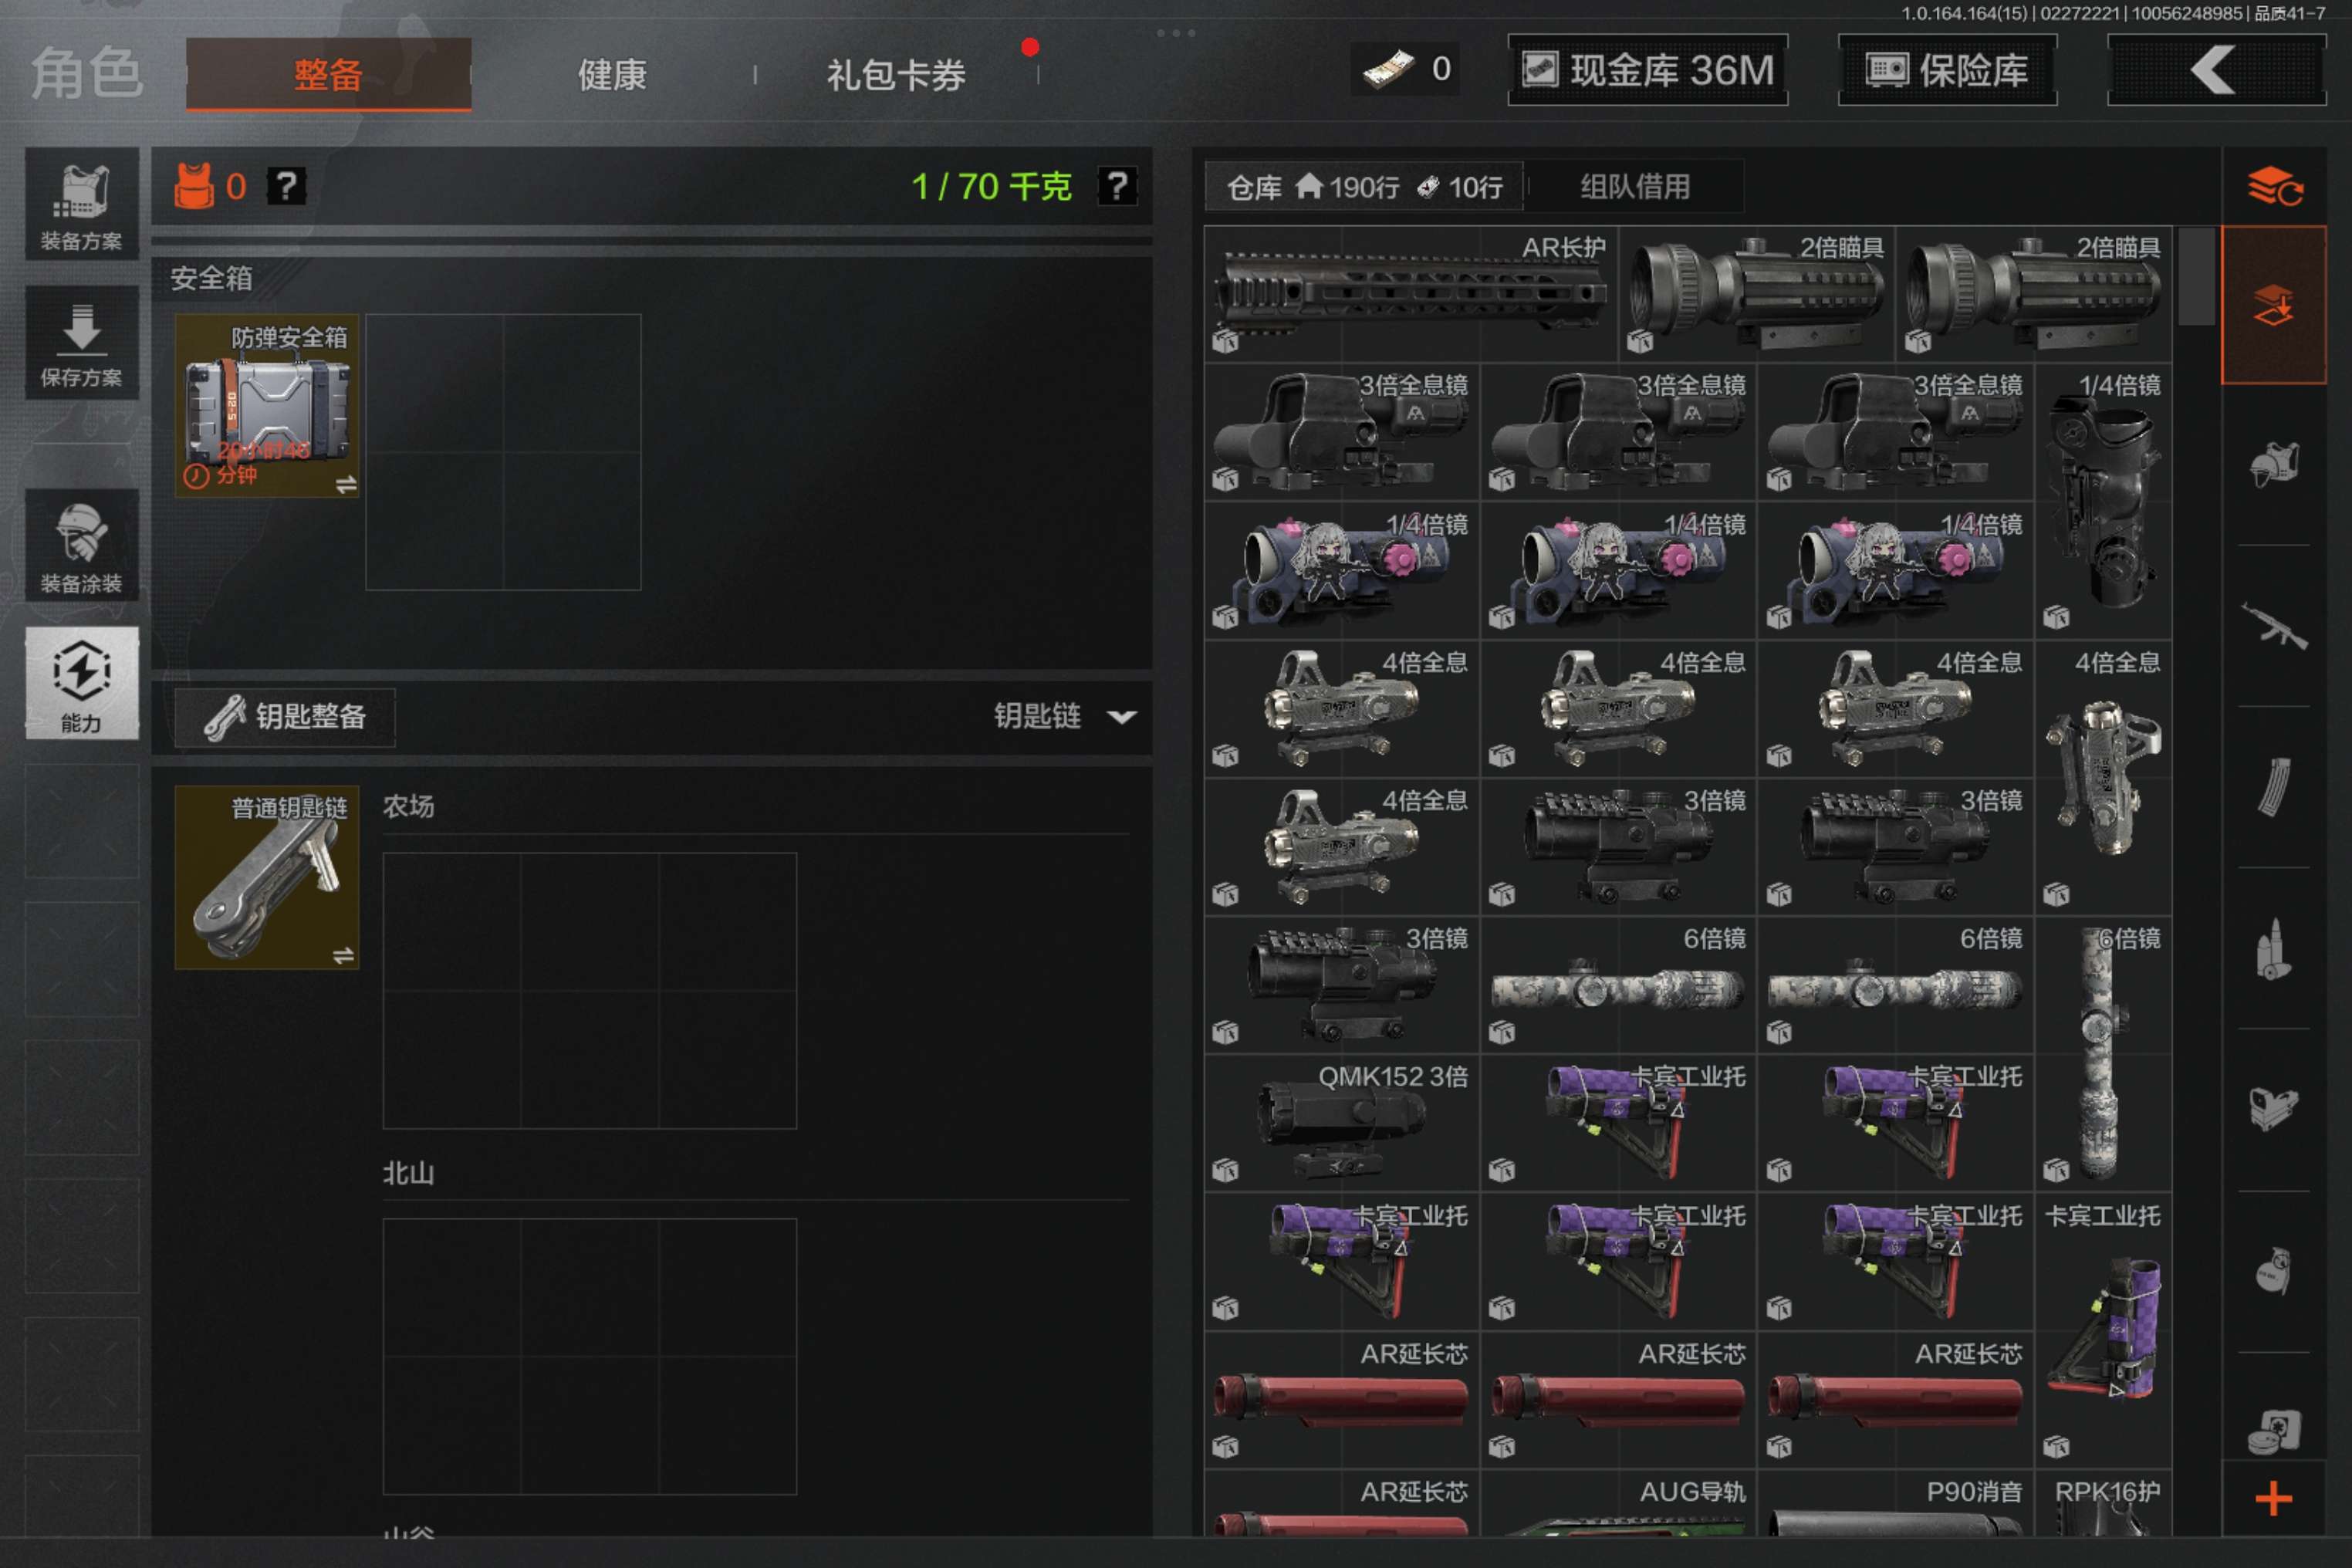The width and height of the screenshot is (2352, 1568).
Task: Expand the 钥匙链 dropdown arrow
Action: tap(1122, 717)
